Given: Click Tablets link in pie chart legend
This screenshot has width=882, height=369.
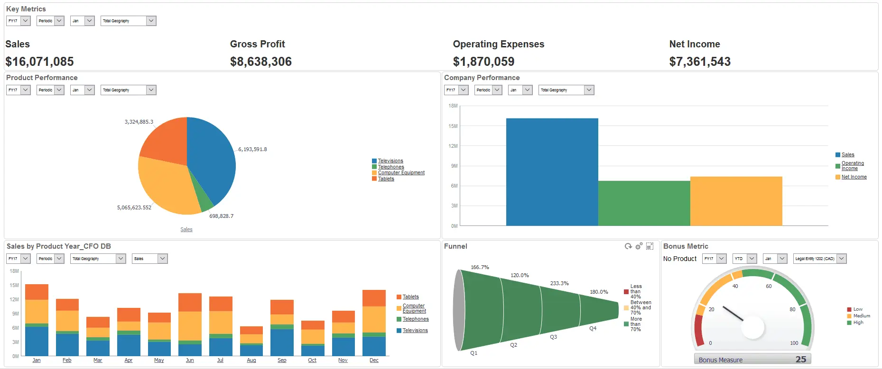Looking at the screenshot, I should (x=386, y=179).
